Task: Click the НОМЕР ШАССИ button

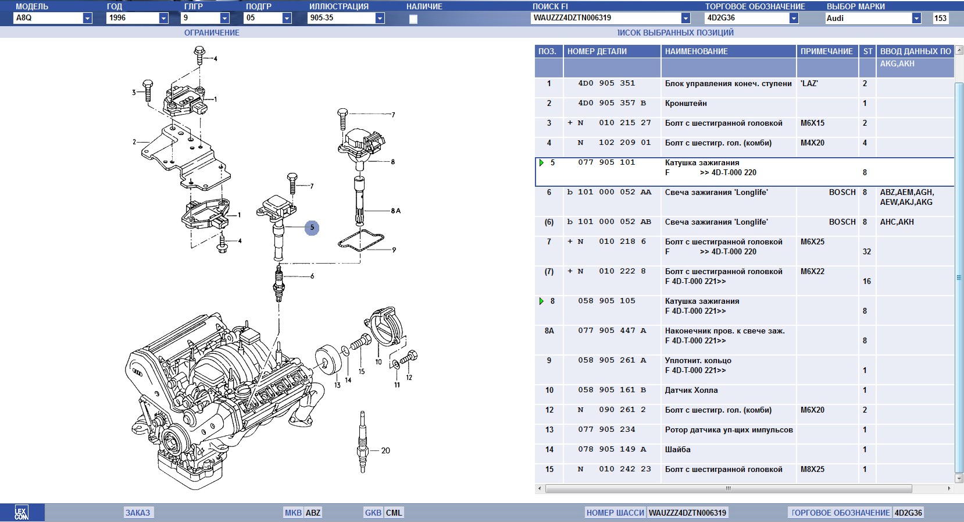Action: pos(615,513)
